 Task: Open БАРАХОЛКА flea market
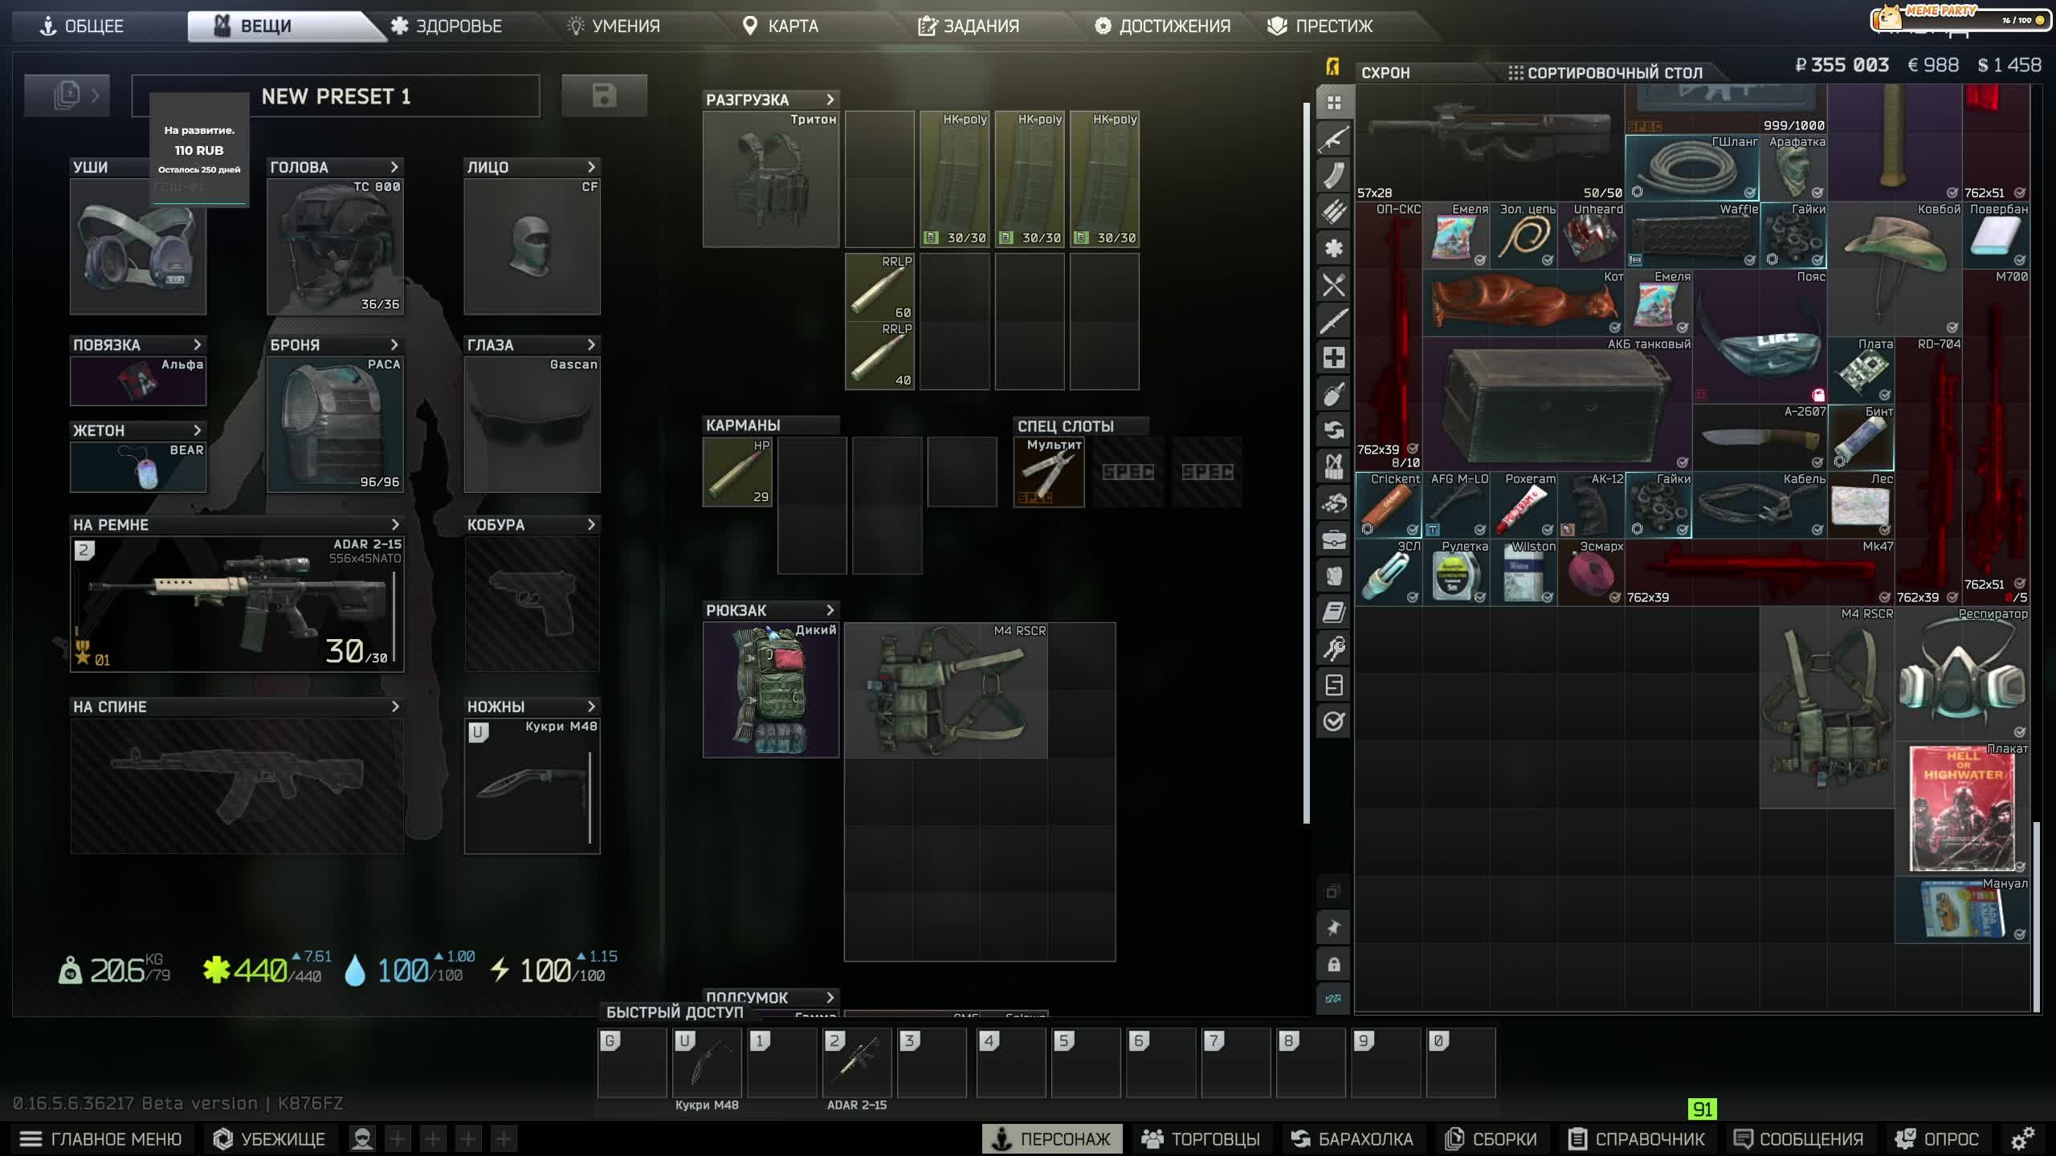[1352, 1138]
